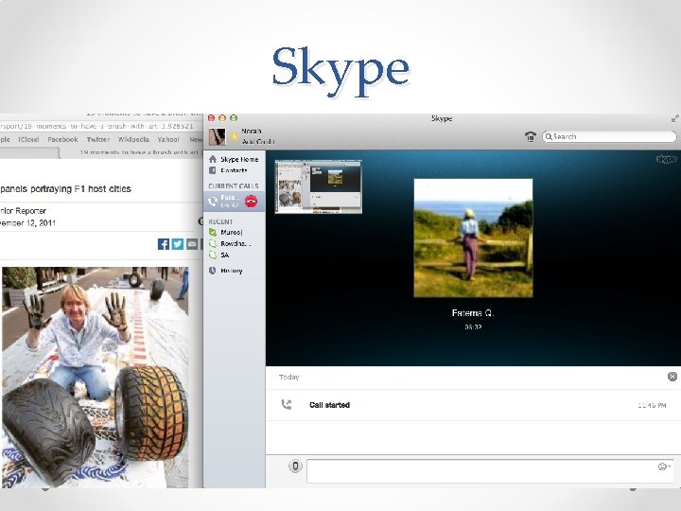Click the "panels portraying F1 host cities" headline
Screen dimensions: 681x511
point(65,188)
